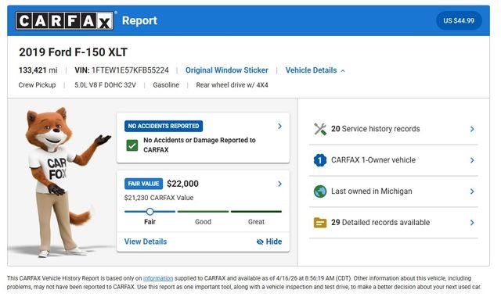The width and height of the screenshot is (501, 297).
Task: Click the CARFAX logo
Action: pyautogui.click(x=64, y=21)
